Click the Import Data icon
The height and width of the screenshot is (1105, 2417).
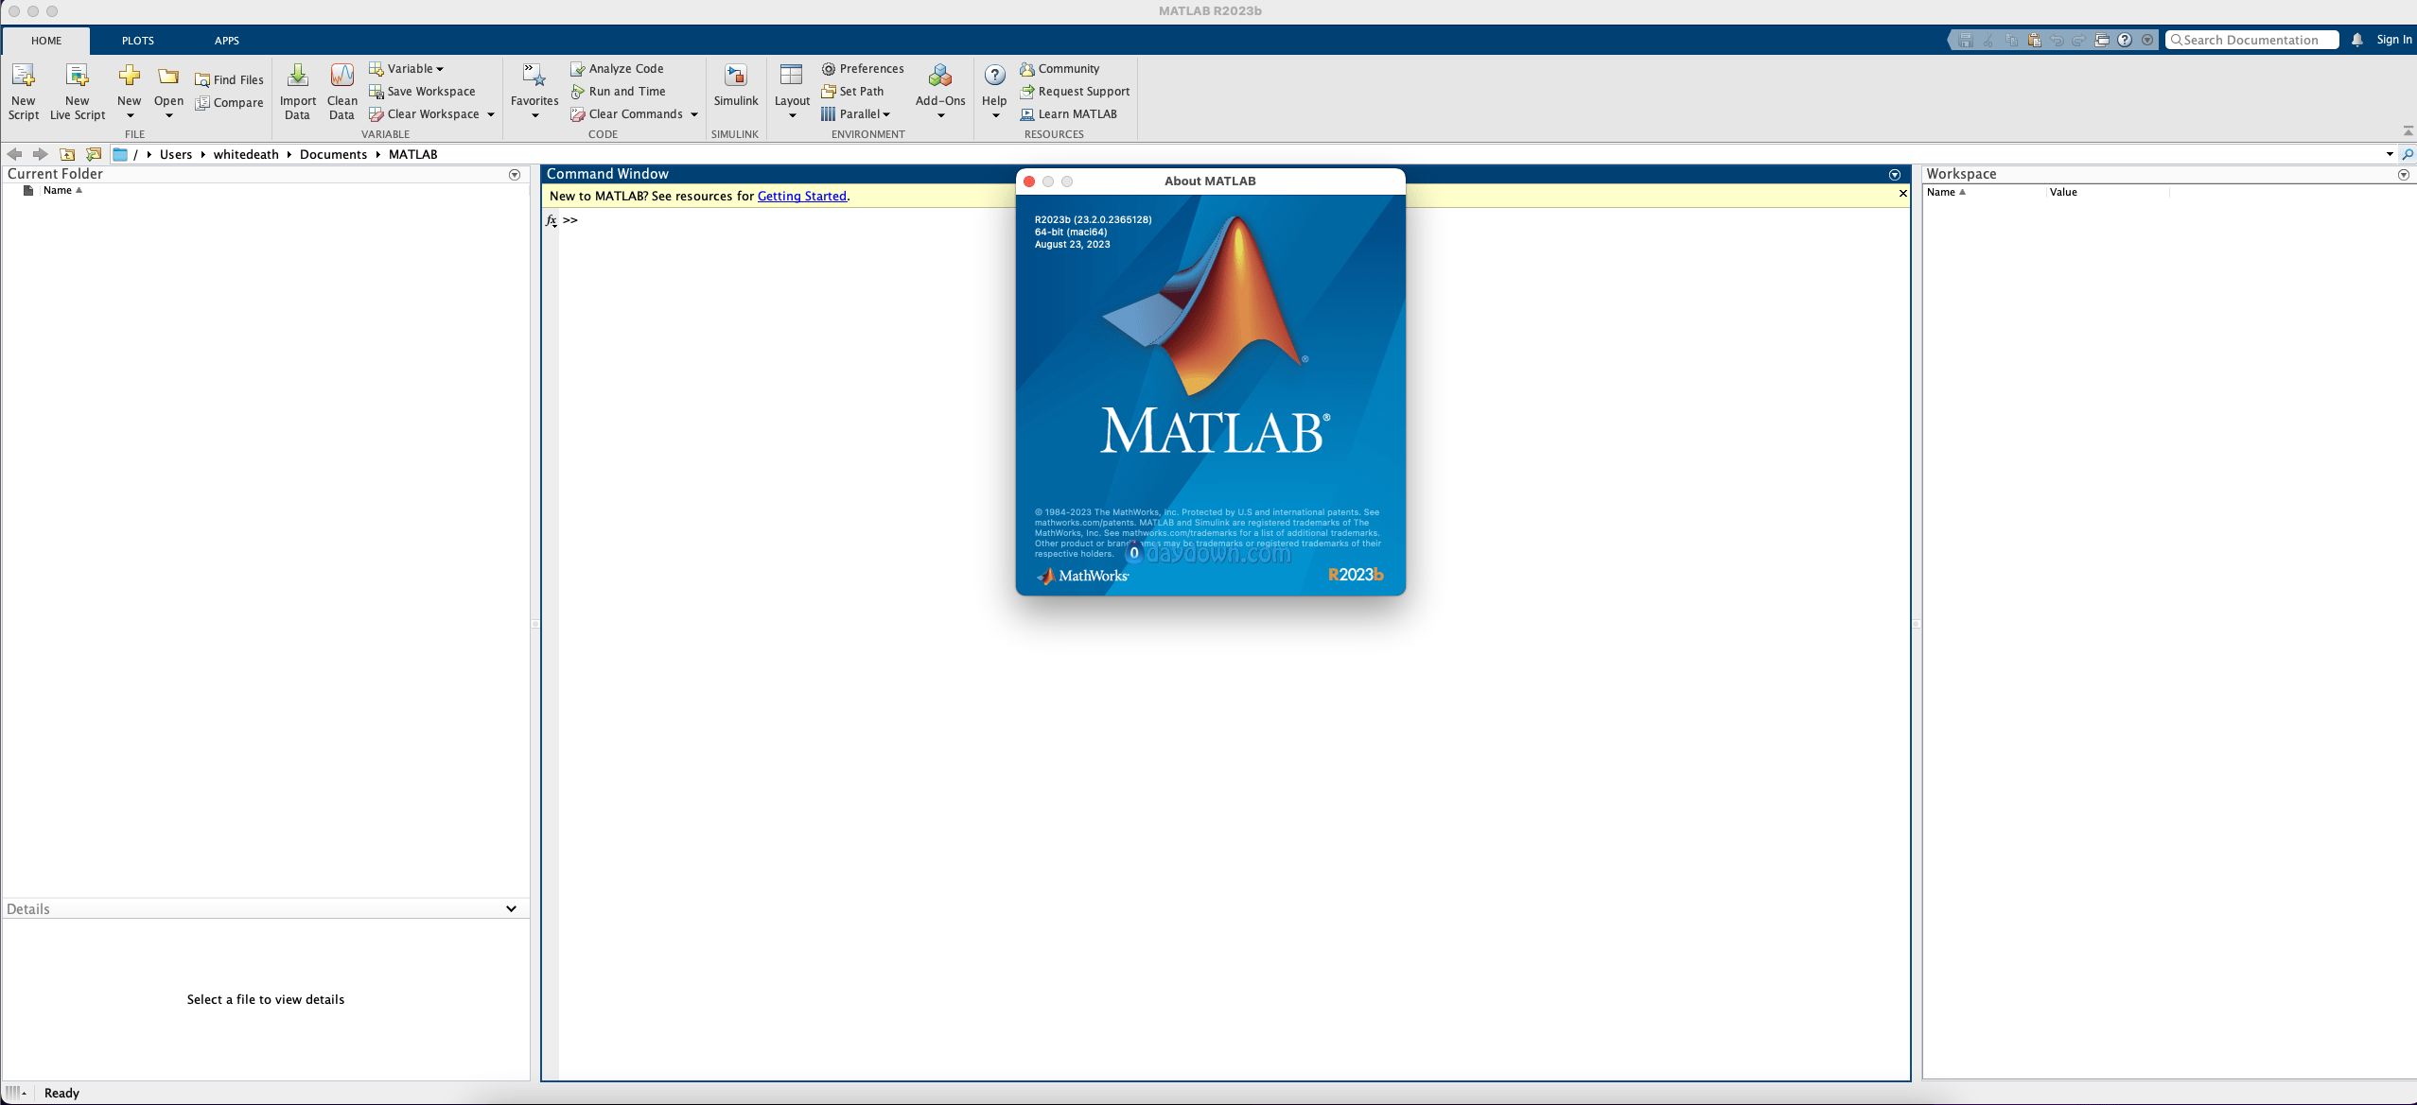point(297,77)
